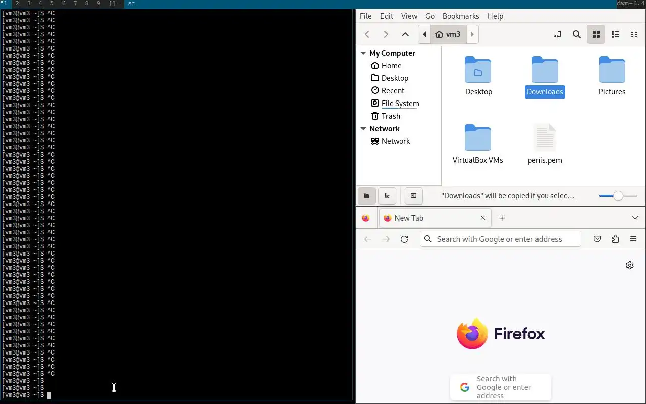Open Firefox View pinned icon
Image resolution: width=646 pixels, height=404 pixels.
tap(366, 218)
